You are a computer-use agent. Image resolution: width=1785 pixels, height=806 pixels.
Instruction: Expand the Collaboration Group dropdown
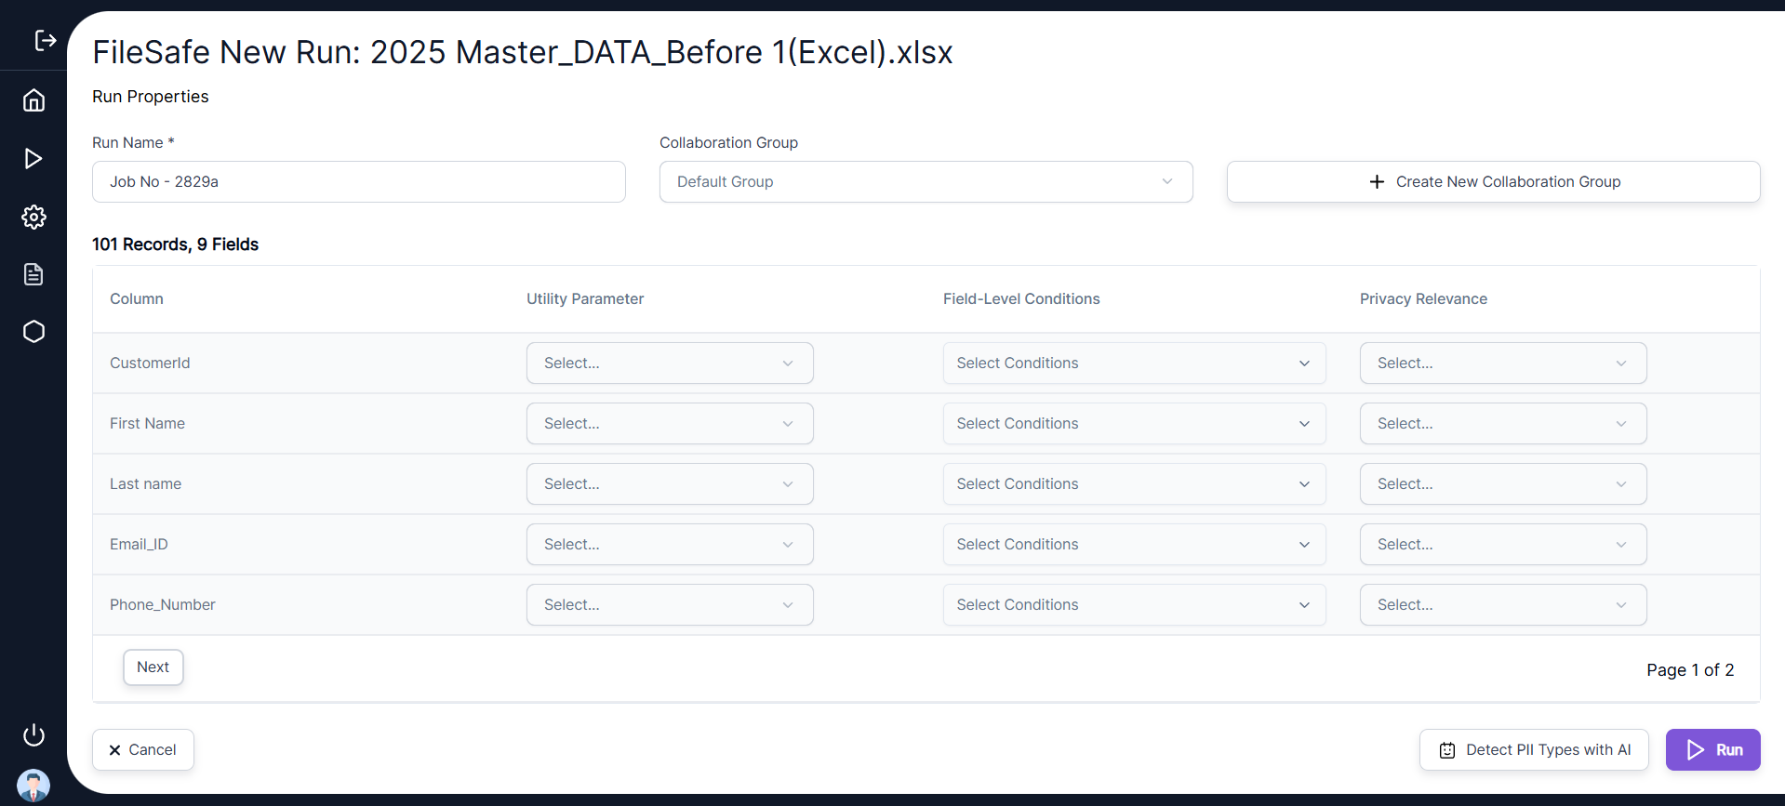click(926, 182)
